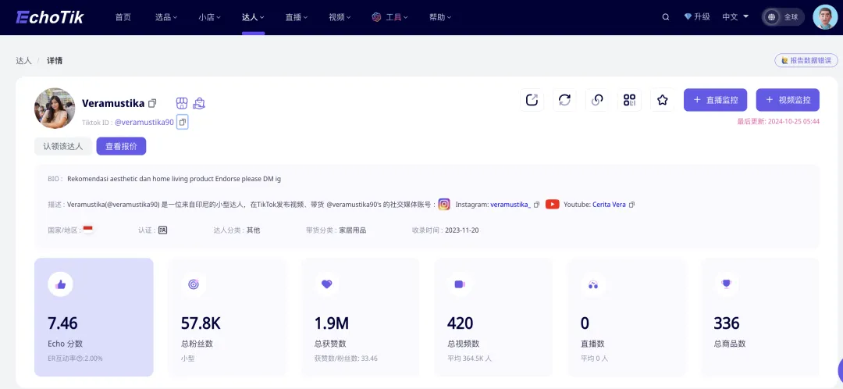
Task: Copy profile link using the chain icon
Action: pos(597,100)
